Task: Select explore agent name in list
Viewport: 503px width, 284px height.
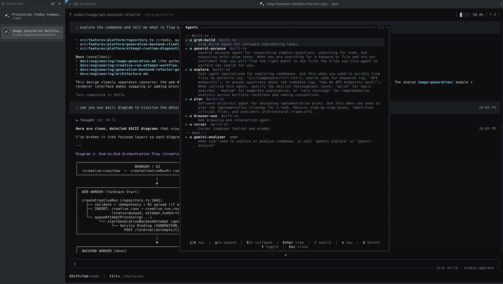Action: pos(201,70)
